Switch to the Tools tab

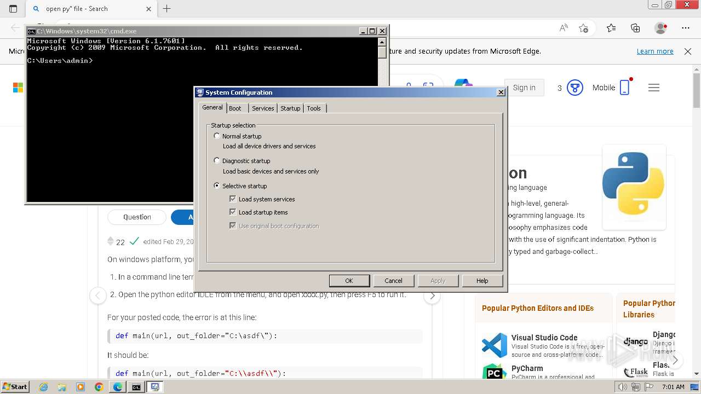[314, 108]
